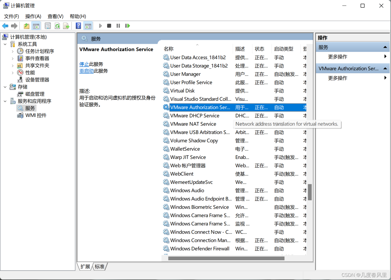Viewport: 391px width, 280px height.
Task: Collapse VMware Authorization Ser... actions section
Action: 385,69
